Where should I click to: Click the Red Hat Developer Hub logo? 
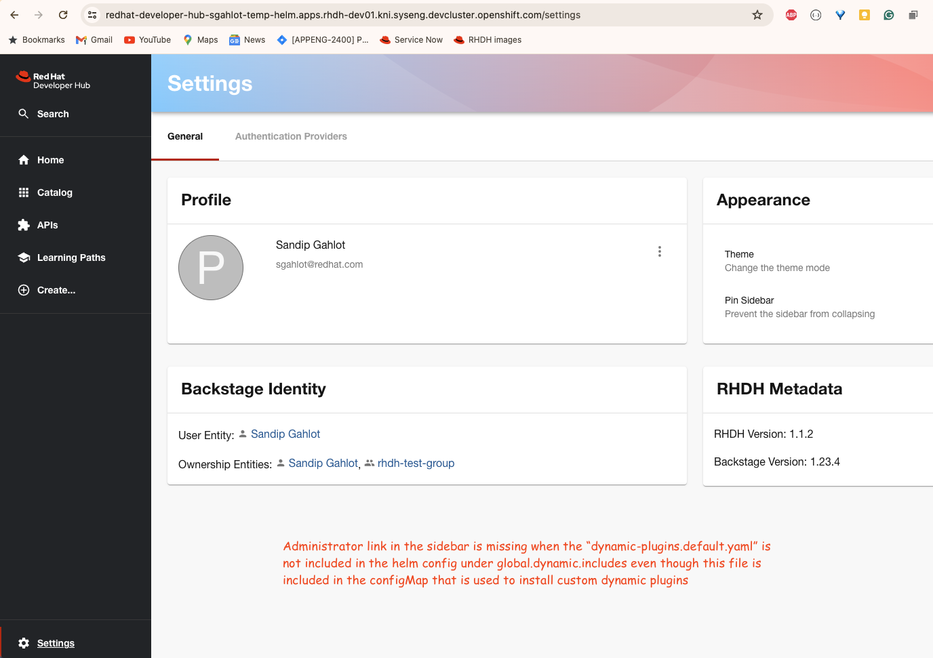click(53, 81)
